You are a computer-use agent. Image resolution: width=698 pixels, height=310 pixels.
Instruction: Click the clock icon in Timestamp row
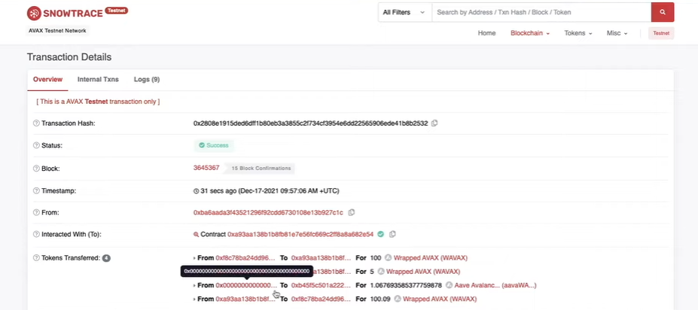click(x=196, y=191)
